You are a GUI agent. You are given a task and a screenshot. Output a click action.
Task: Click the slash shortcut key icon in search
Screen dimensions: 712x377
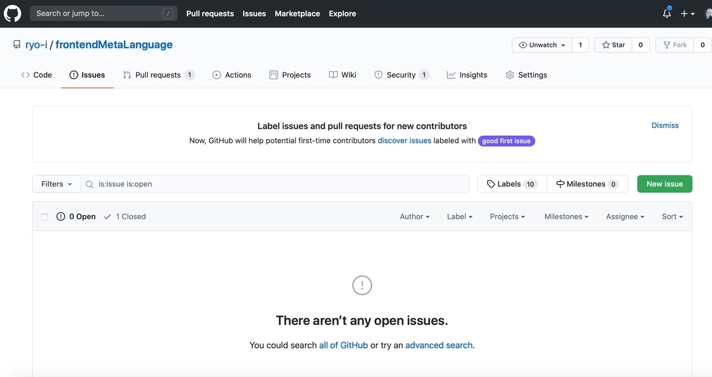pyautogui.click(x=169, y=13)
